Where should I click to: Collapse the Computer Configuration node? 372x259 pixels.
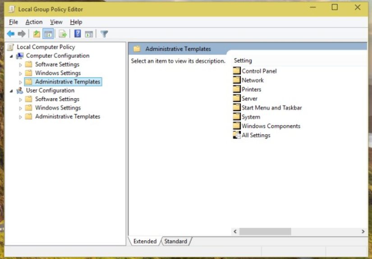coord(11,56)
